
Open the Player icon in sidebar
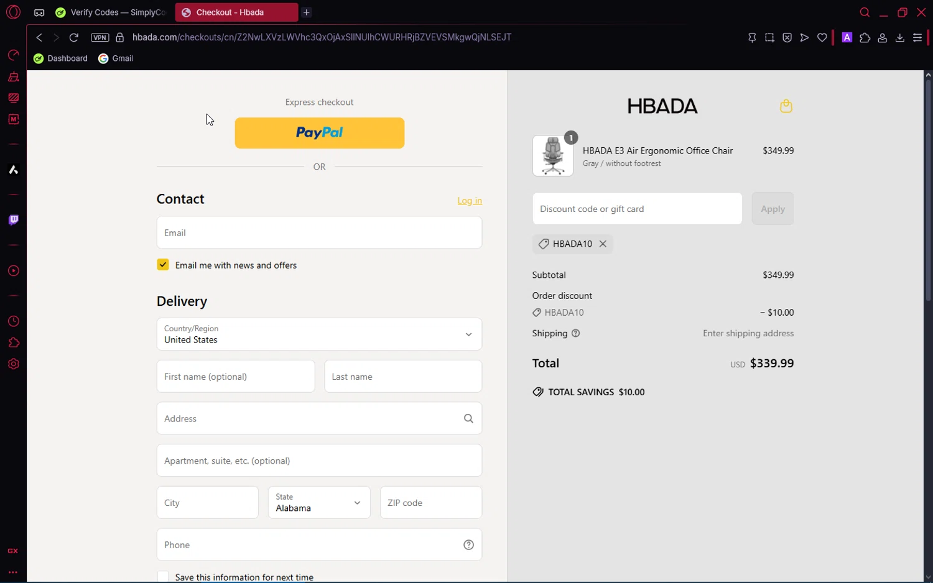click(x=13, y=271)
